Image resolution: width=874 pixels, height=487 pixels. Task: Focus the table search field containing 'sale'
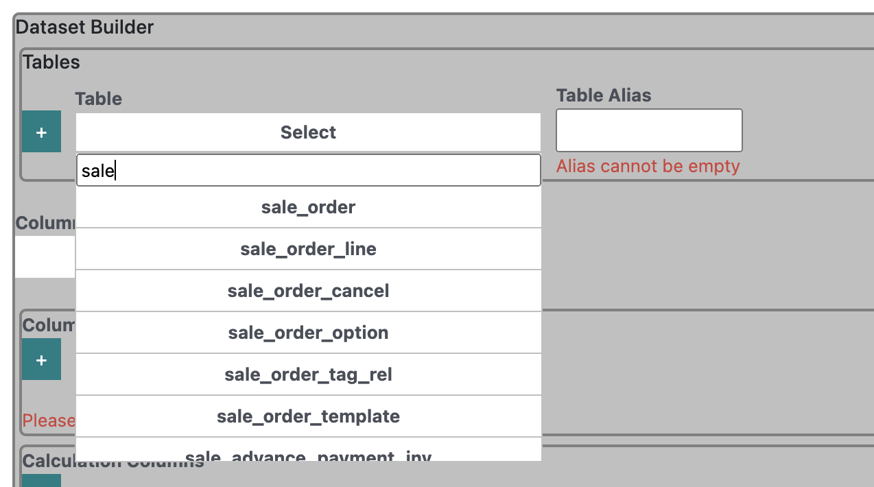click(x=308, y=170)
